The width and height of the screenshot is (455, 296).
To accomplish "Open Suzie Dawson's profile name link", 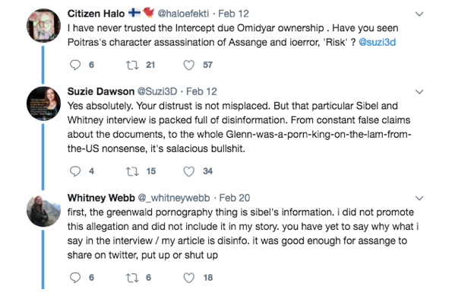I will tap(101, 91).
